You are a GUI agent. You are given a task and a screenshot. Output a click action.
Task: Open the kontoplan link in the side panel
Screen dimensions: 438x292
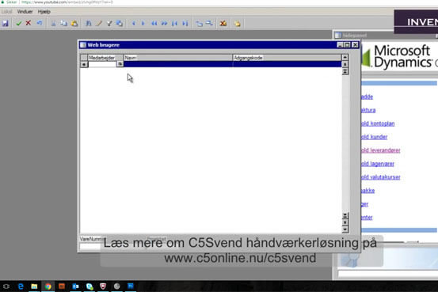pyautogui.click(x=378, y=123)
